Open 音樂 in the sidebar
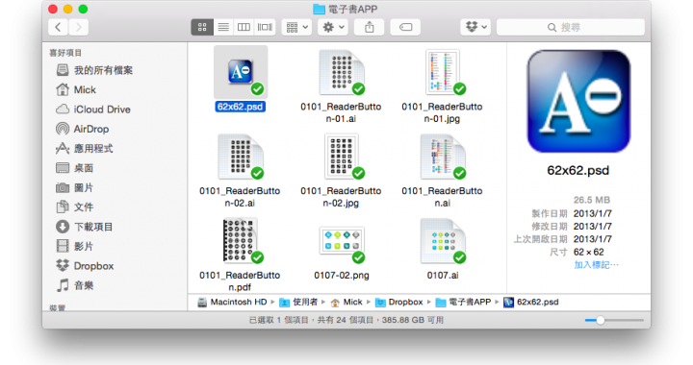 point(75,285)
